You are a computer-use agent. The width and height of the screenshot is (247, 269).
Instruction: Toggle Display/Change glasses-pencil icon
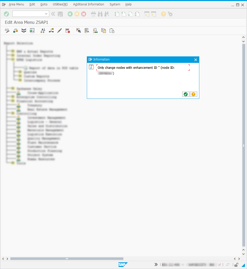pyautogui.click(x=7, y=31)
